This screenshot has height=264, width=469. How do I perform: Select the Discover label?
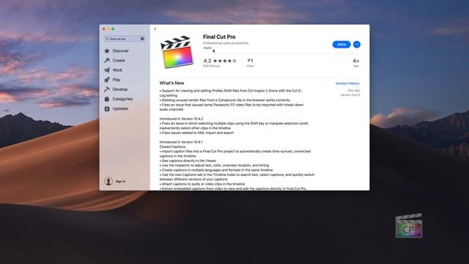120,51
